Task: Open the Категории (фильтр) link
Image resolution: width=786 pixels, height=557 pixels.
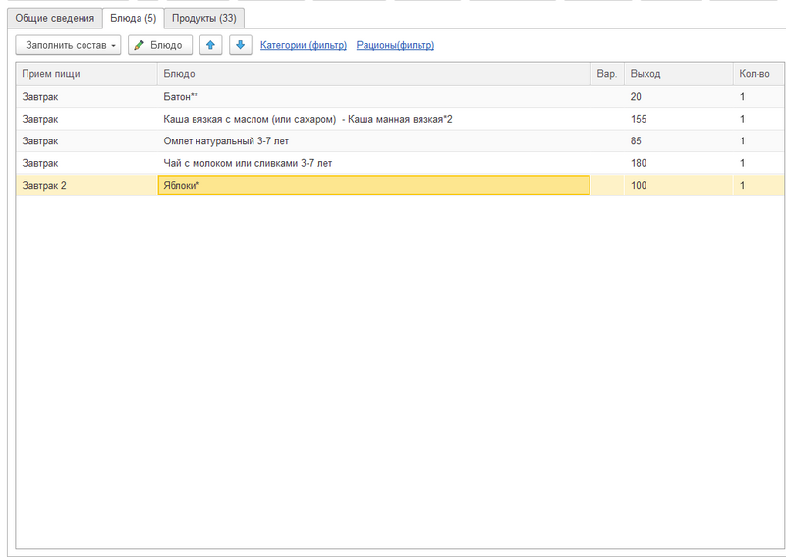Action: 303,45
